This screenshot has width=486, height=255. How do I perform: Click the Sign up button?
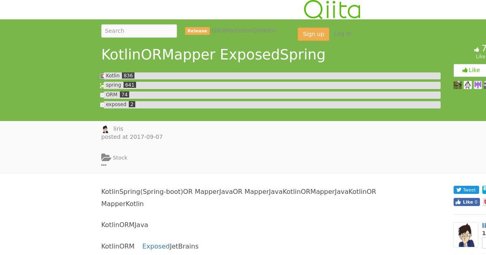(x=313, y=34)
